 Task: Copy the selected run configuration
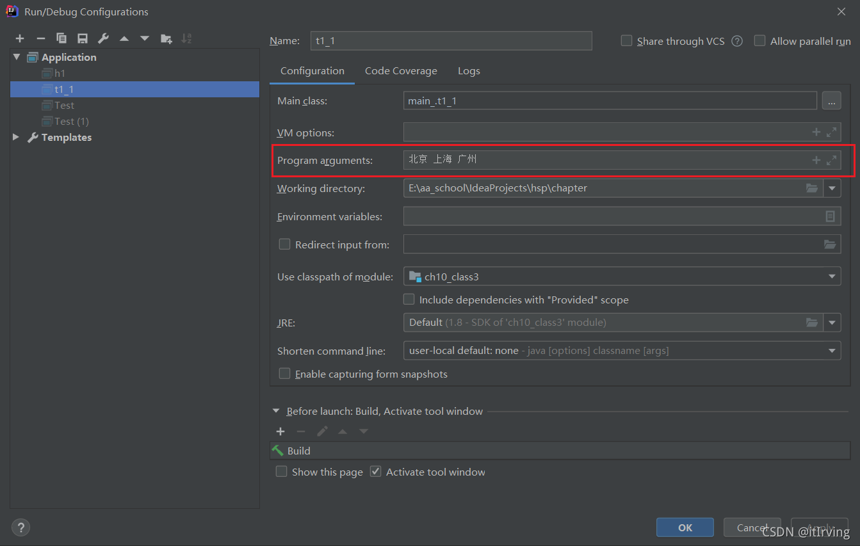61,38
